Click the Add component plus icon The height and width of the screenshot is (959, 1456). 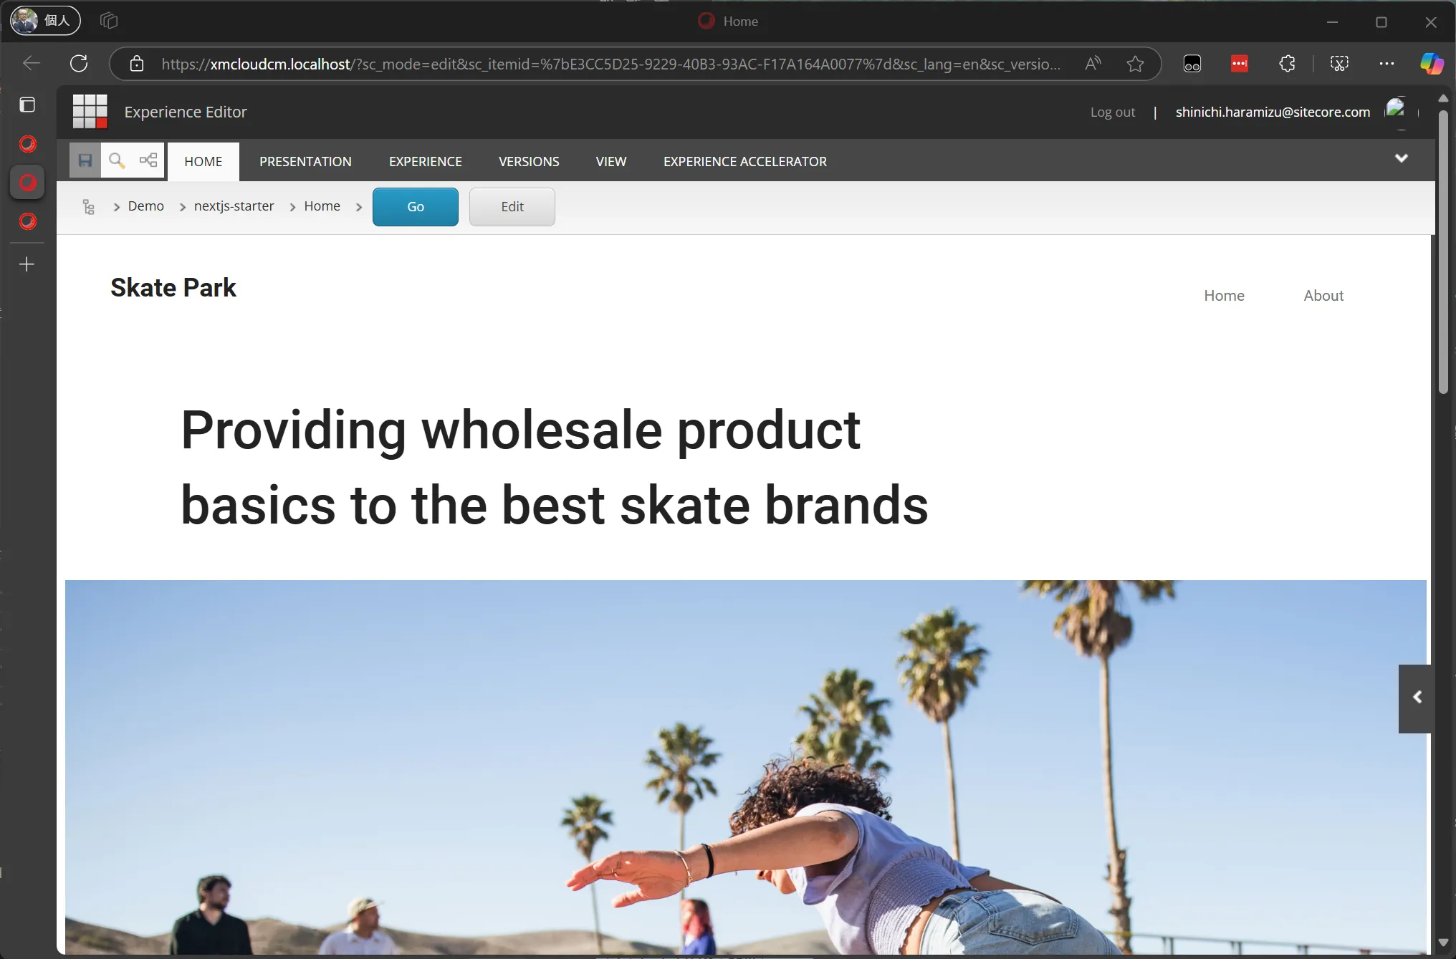tap(27, 264)
